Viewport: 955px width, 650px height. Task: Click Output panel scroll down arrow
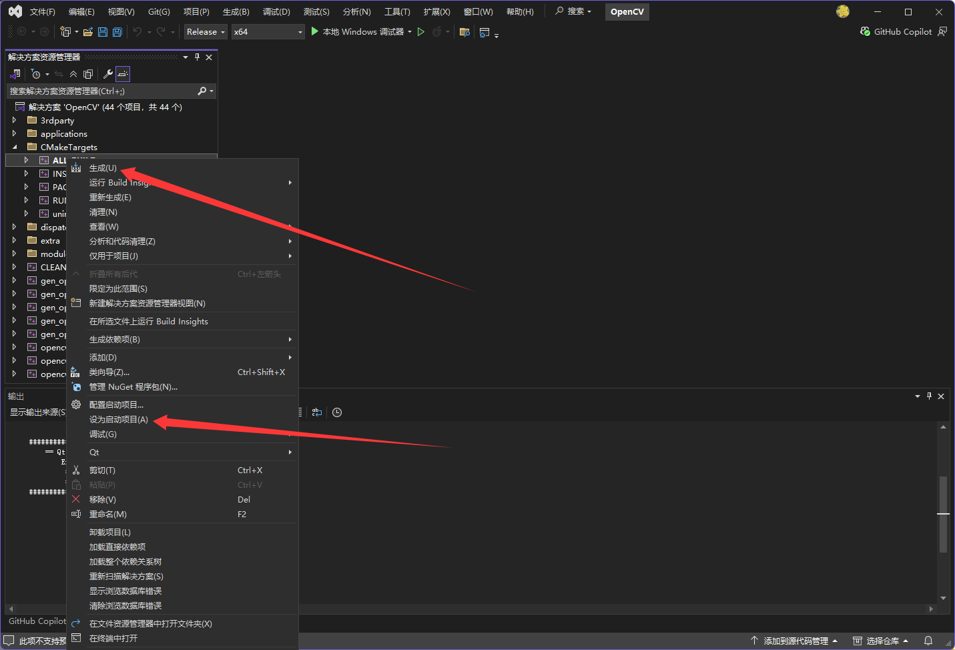[943, 598]
